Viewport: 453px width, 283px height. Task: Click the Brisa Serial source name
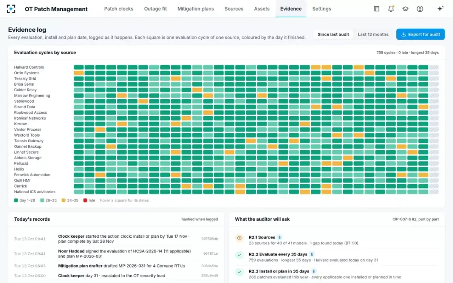(x=24, y=84)
